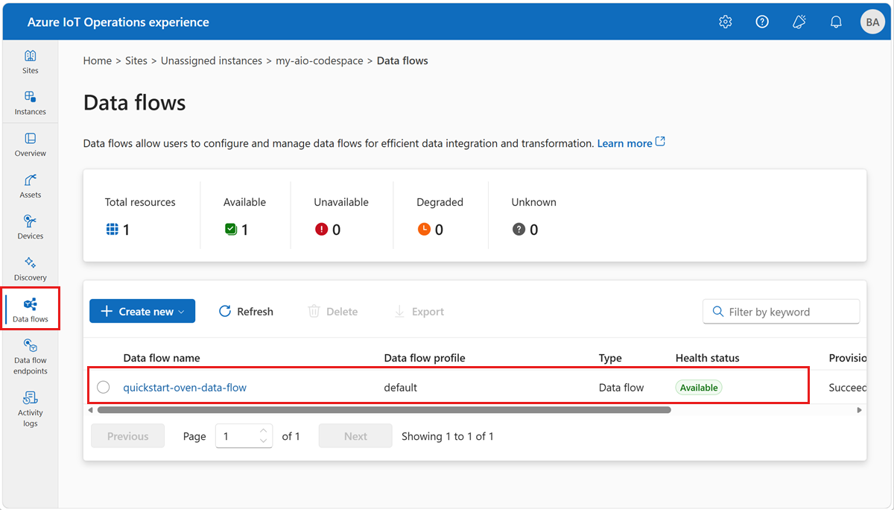This screenshot has height=510, width=894.
Task: Open Assets in sidebar
Action: tap(30, 186)
